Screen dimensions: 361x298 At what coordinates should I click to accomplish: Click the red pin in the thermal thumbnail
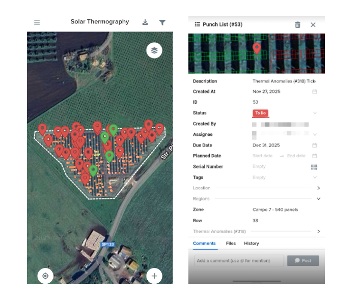tap(257, 48)
